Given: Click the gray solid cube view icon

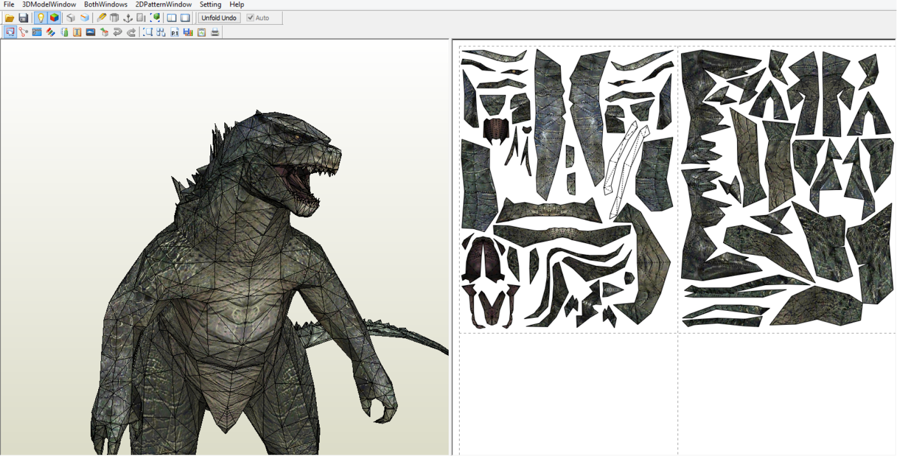Looking at the screenshot, I should [x=71, y=18].
